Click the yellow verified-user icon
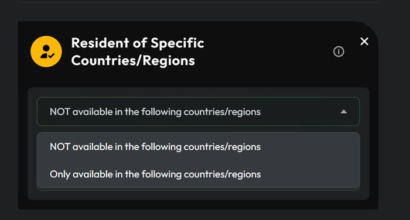This screenshot has width=410, height=220. point(46,51)
